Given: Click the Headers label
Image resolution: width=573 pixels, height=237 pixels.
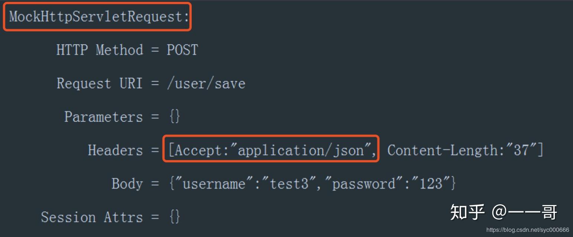Looking at the screenshot, I should point(115,150).
